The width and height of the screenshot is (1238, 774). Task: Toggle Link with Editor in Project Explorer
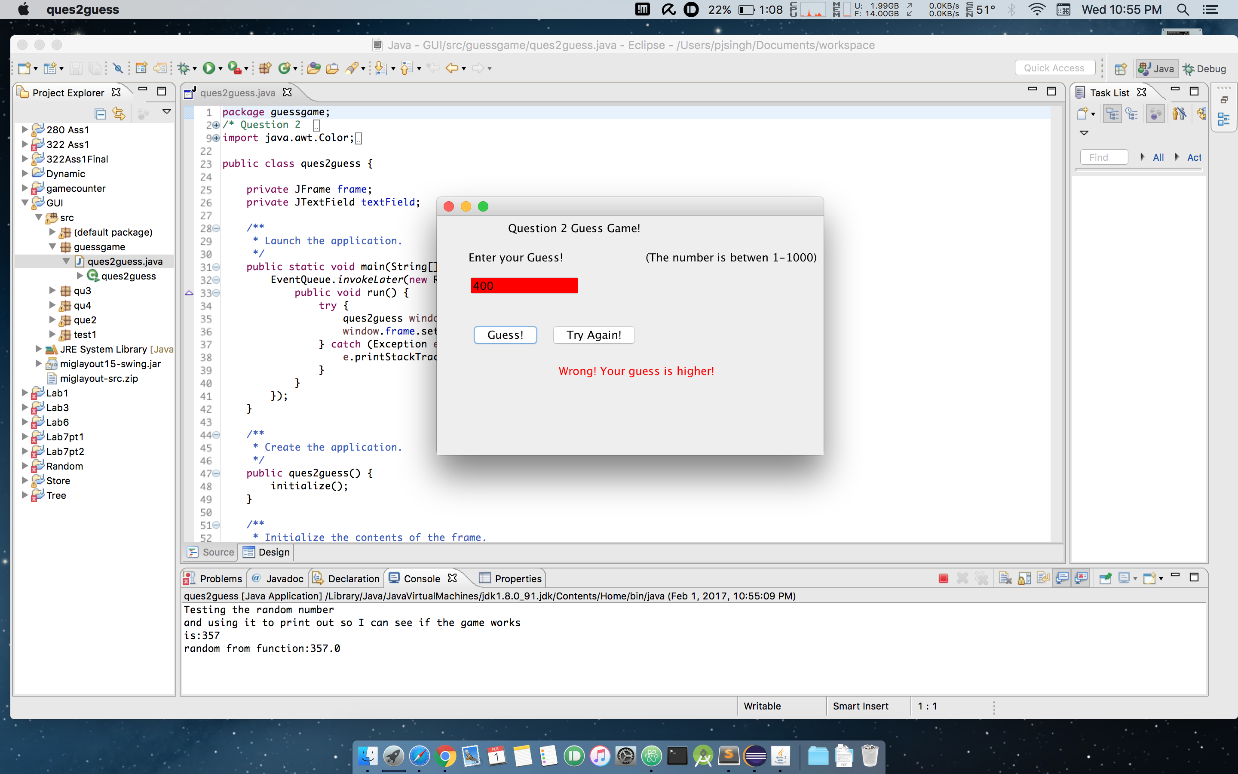click(x=119, y=114)
